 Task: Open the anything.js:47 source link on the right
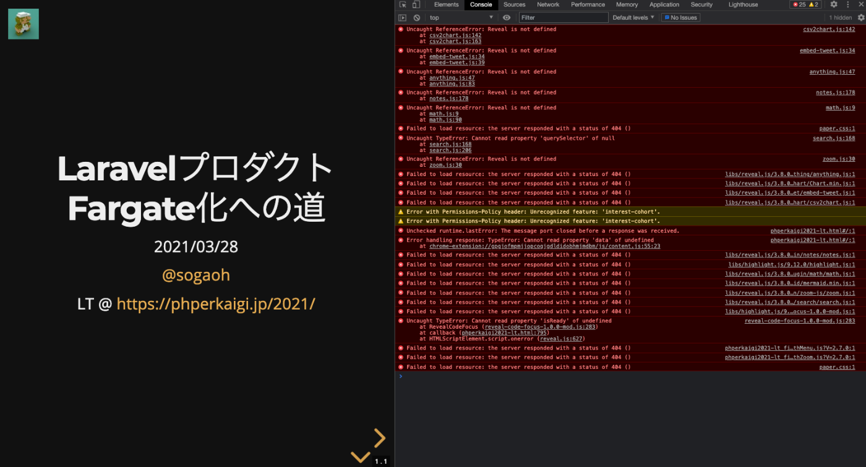833,72
